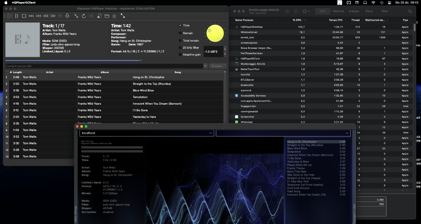Select 'Franks Theme' in the client transport list
This screenshot has height=224, width=421.
pyautogui.click(x=316, y=168)
